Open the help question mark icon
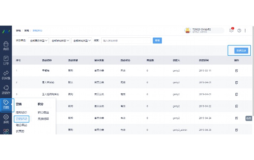This screenshot has height=160, width=254. coord(239,30)
